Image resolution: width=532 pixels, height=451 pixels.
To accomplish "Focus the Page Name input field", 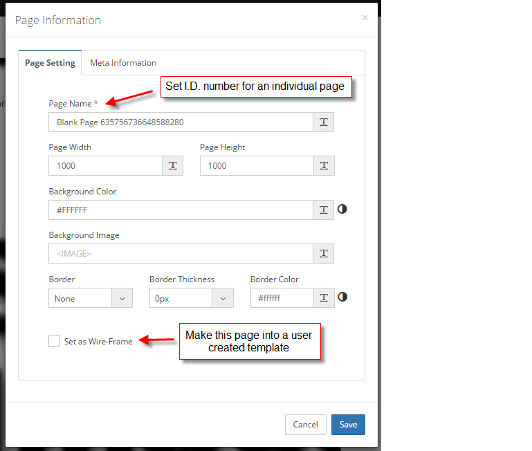I will pyautogui.click(x=181, y=122).
